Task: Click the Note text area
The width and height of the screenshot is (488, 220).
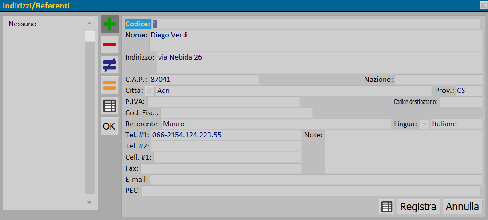Action: tap(403, 152)
